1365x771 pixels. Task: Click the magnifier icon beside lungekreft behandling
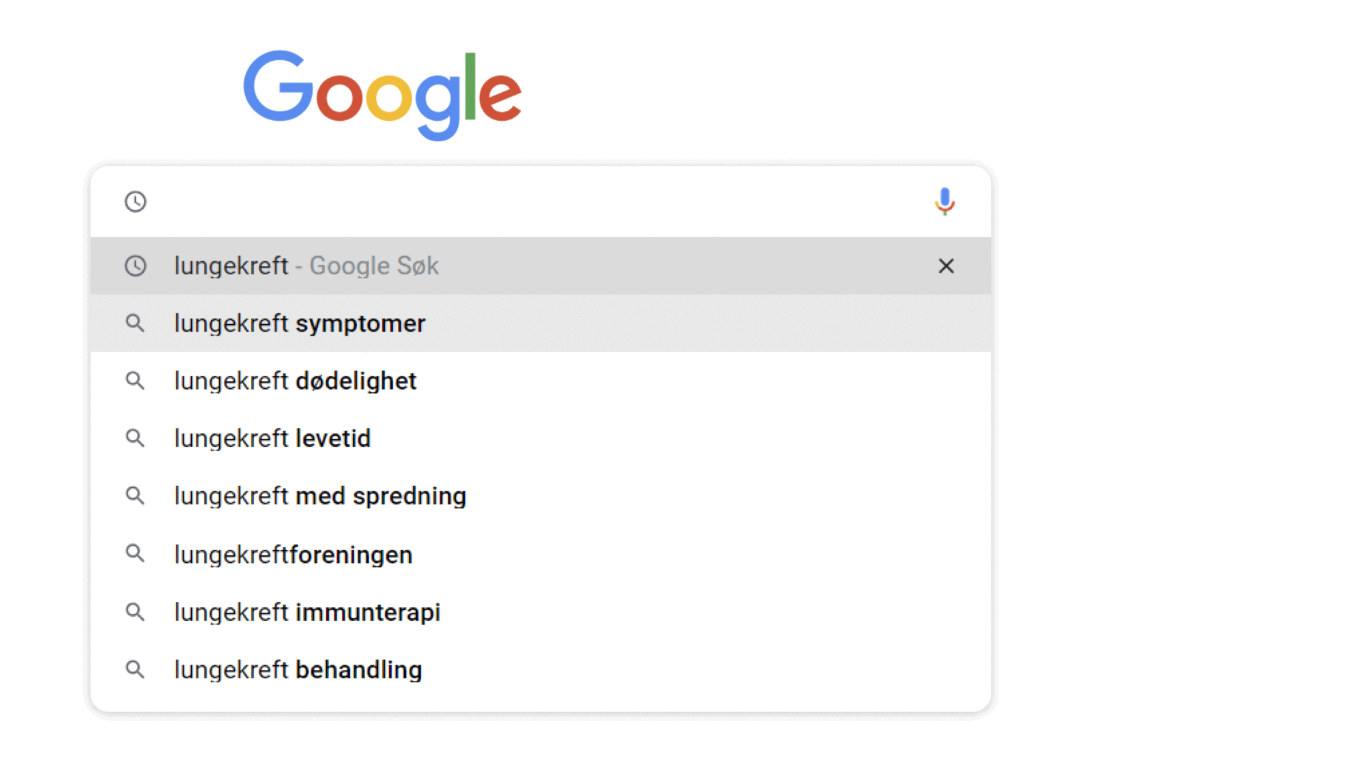(135, 670)
